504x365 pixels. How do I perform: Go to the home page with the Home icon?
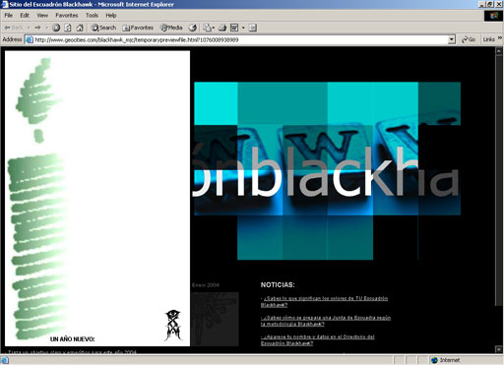[80, 28]
